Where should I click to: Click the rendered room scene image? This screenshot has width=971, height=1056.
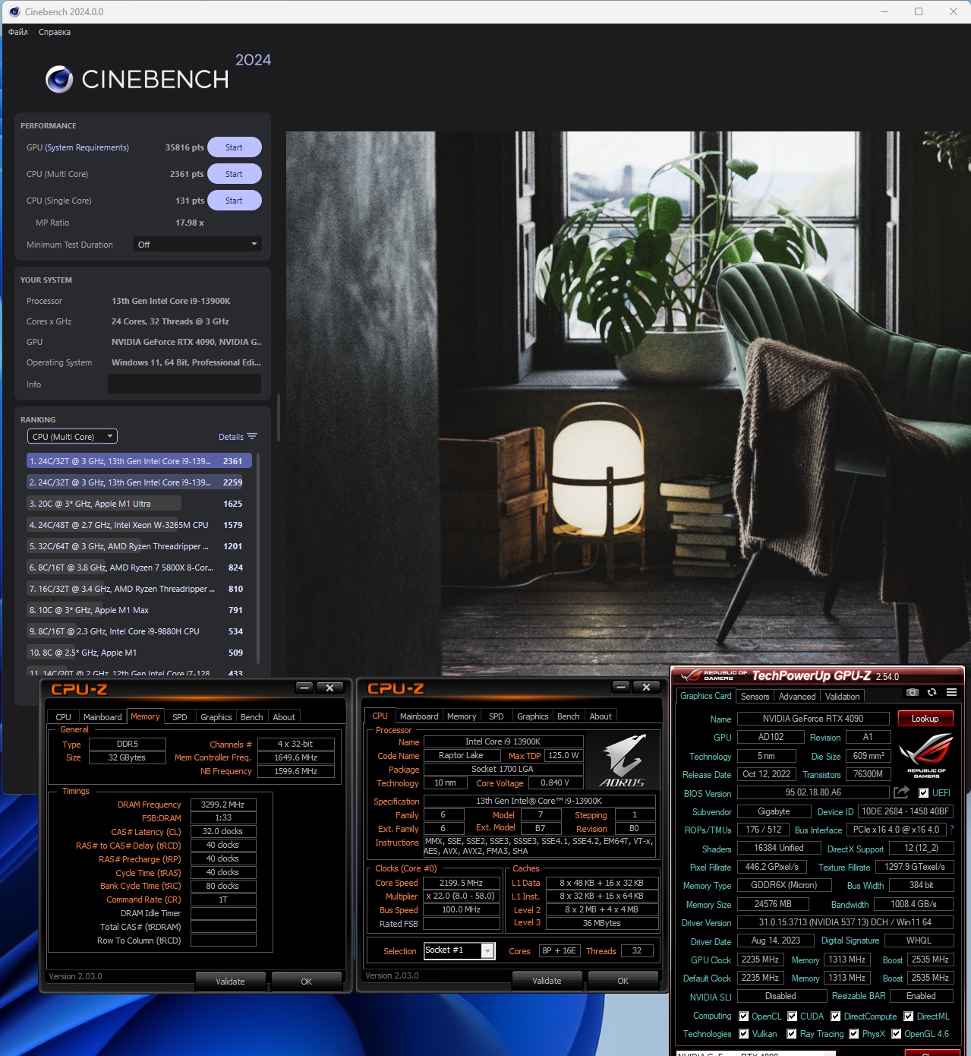tap(628, 403)
